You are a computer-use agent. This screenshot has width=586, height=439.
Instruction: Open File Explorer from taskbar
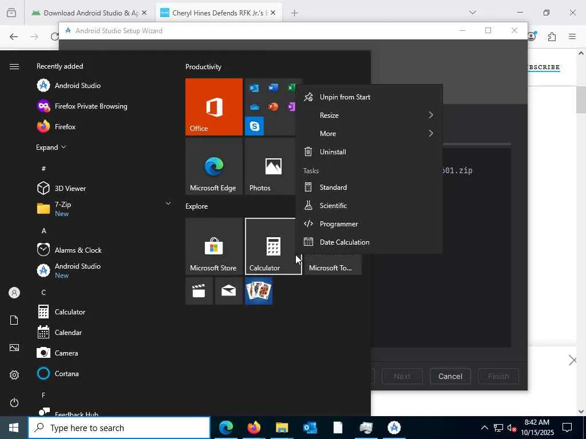(x=282, y=428)
